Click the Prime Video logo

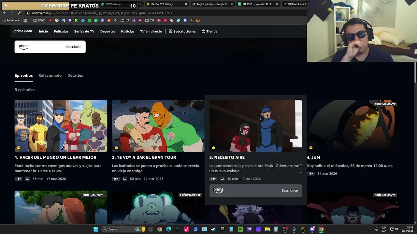coord(23,31)
